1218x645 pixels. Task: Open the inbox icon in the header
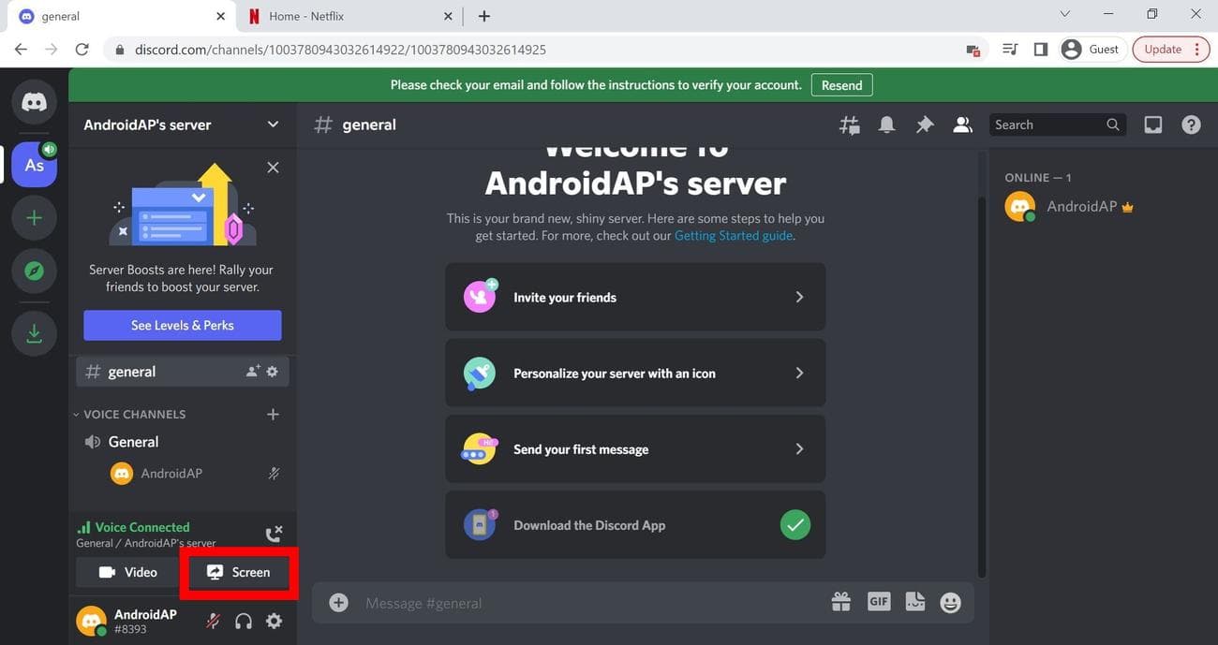coord(1152,124)
